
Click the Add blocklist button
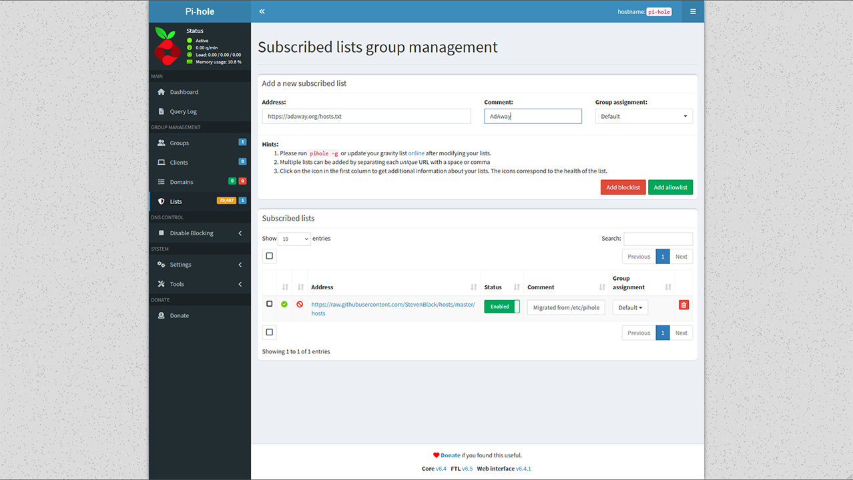623,187
